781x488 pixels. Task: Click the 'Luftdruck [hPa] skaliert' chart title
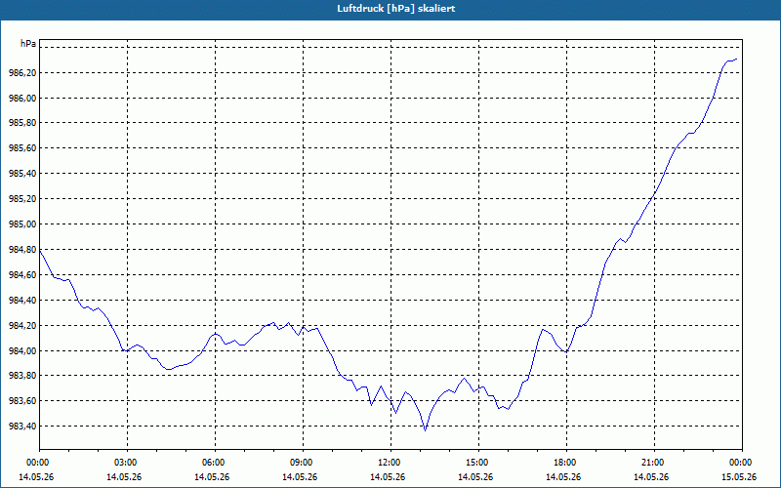coord(396,9)
